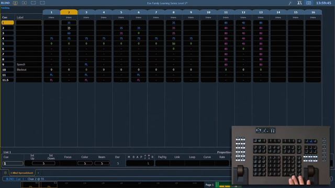Click the Focus time cell
This screenshot has width=335, height=188.
click(68, 163)
